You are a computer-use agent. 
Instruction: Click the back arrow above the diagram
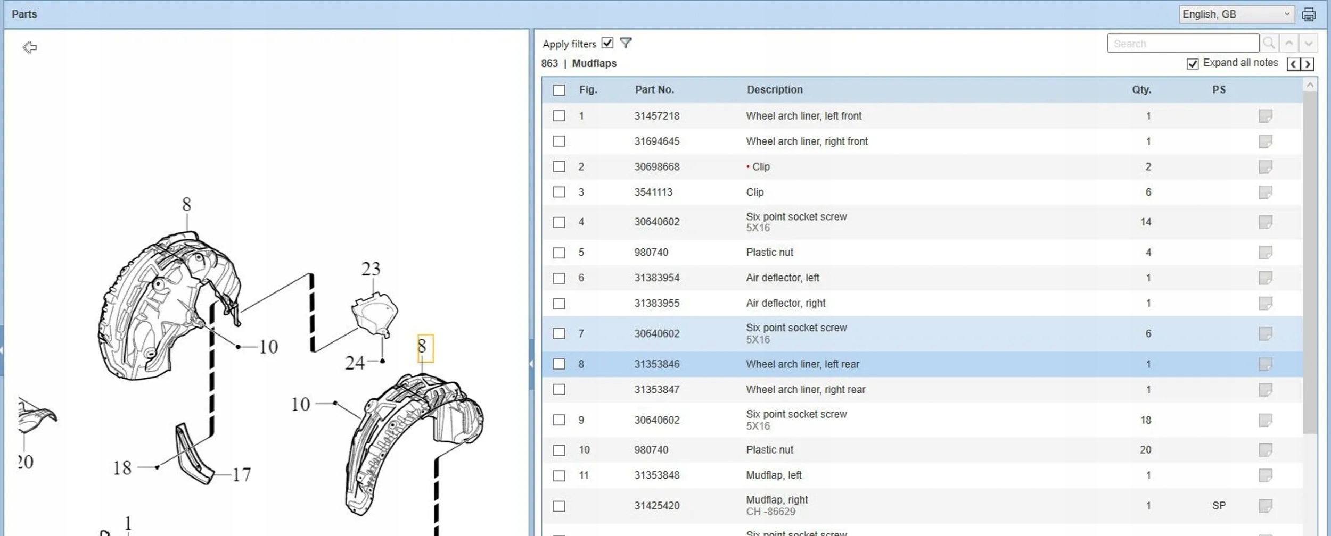30,47
